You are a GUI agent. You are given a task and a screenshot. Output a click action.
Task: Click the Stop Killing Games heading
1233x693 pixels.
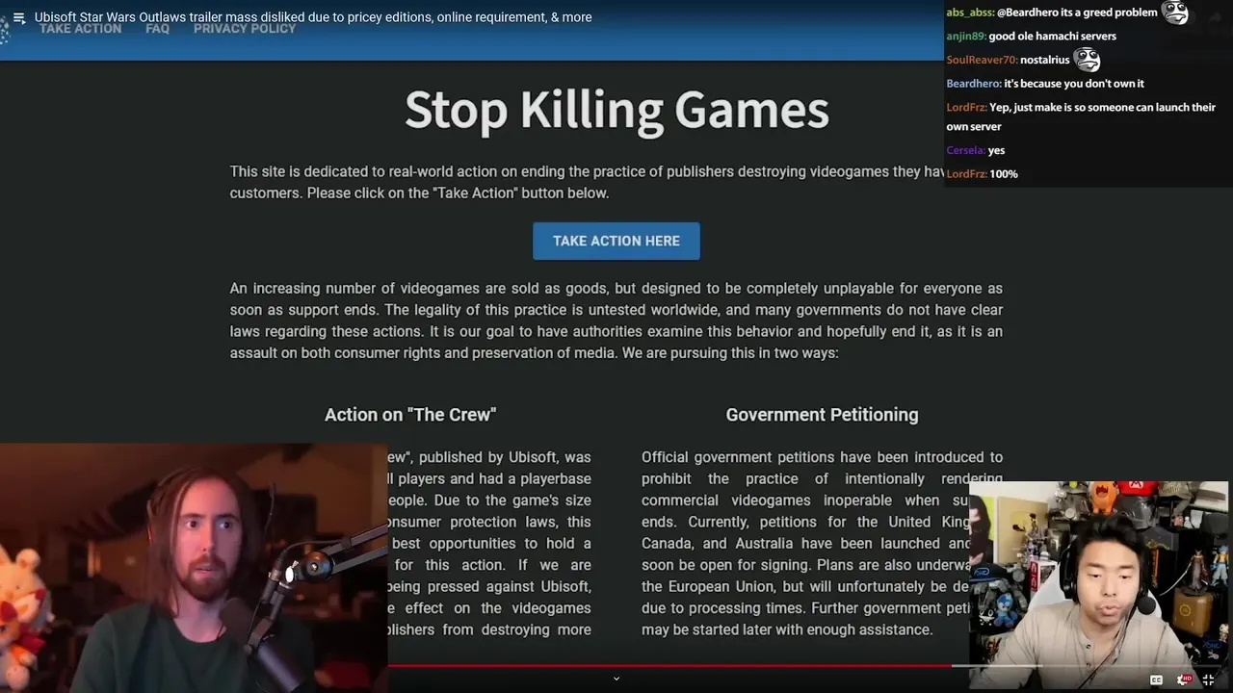point(616,110)
